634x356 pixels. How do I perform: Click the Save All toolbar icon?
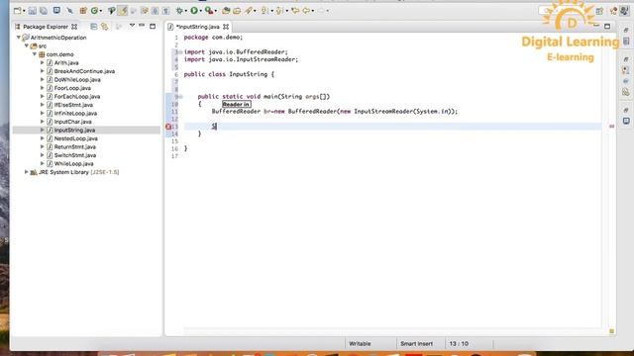(x=44, y=11)
